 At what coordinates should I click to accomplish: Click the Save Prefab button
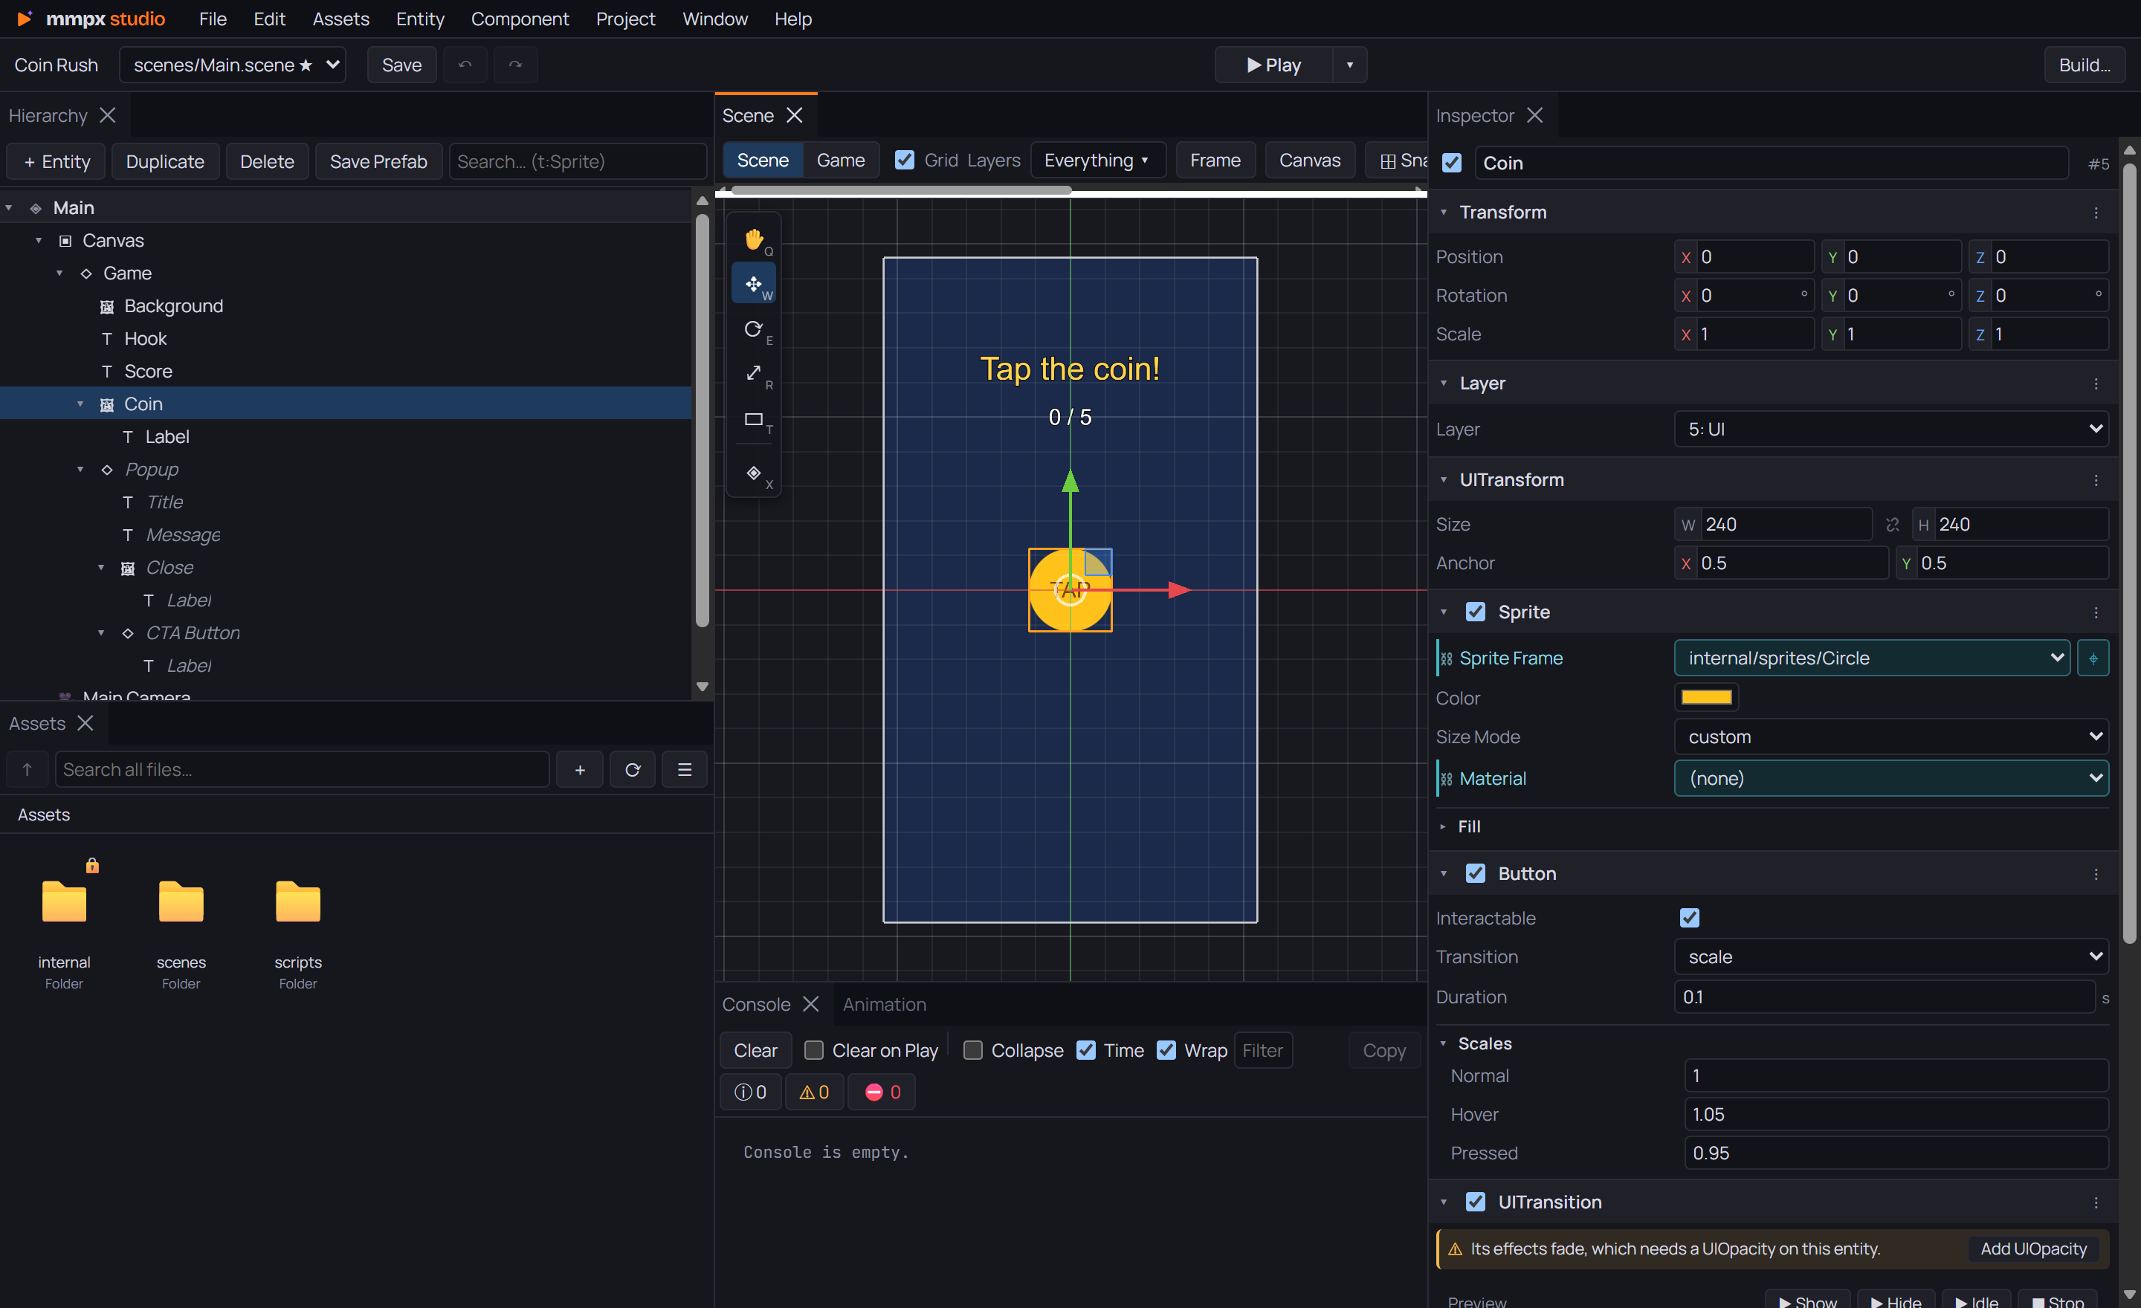point(379,161)
